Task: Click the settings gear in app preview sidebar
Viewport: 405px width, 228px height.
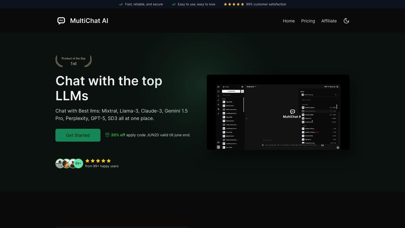Action: pyautogui.click(x=242, y=87)
